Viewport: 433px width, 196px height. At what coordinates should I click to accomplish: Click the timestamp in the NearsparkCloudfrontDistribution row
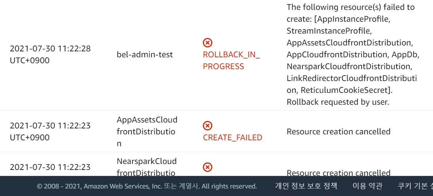pyautogui.click(x=50, y=167)
